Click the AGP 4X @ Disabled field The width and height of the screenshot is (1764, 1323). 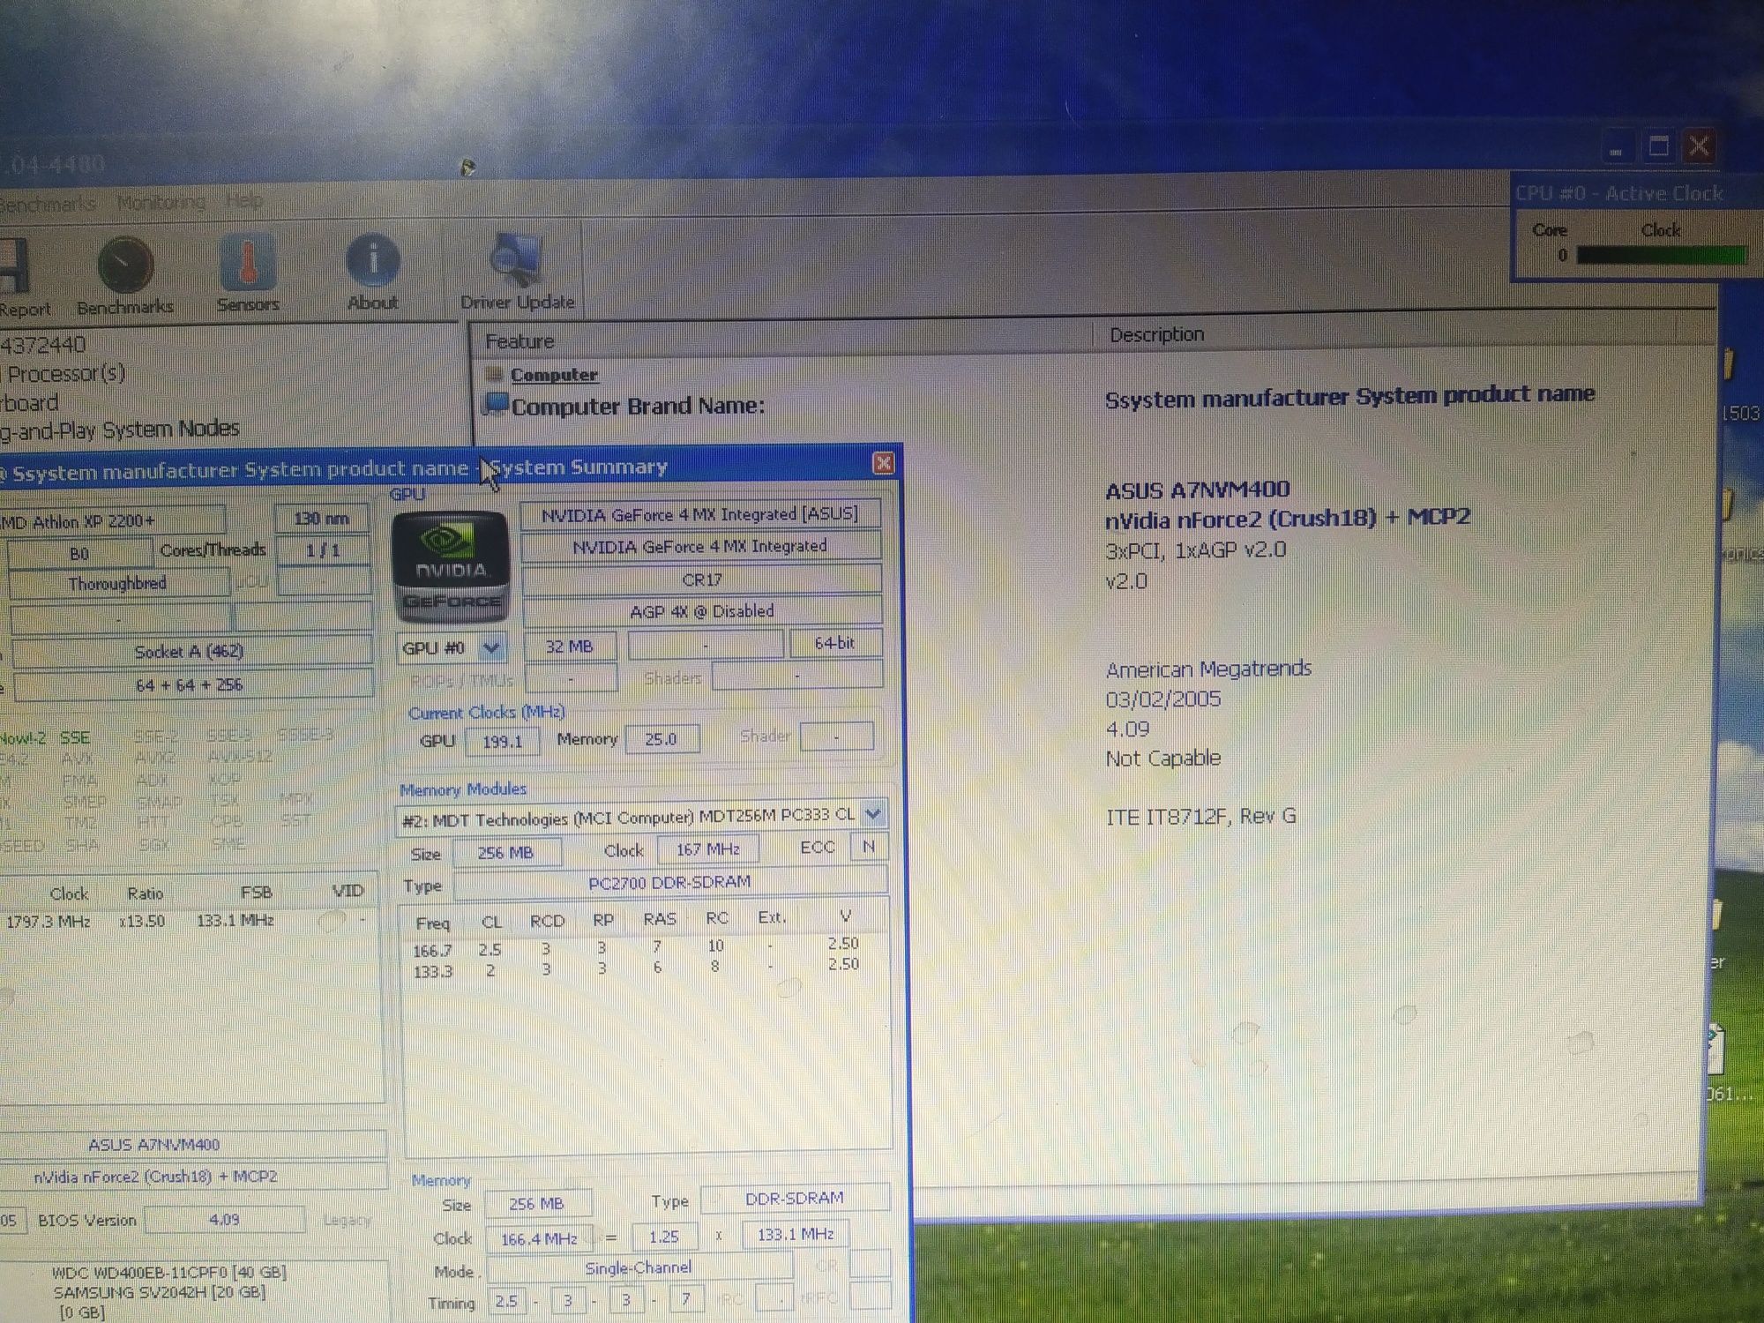[x=702, y=611]
